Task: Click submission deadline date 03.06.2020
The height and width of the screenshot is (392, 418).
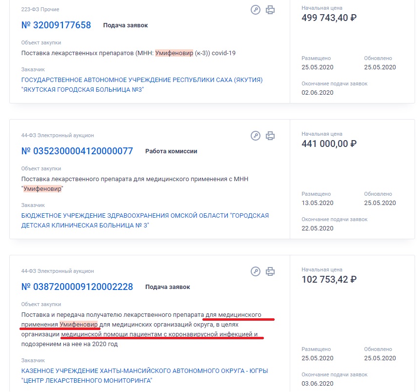Action: [x=318, y=384]
